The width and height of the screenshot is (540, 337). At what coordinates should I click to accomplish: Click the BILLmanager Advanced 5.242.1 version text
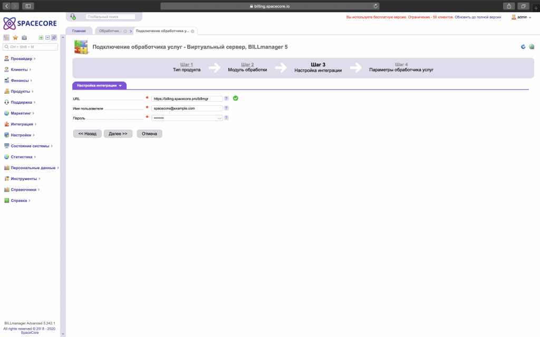coord(30,323)
